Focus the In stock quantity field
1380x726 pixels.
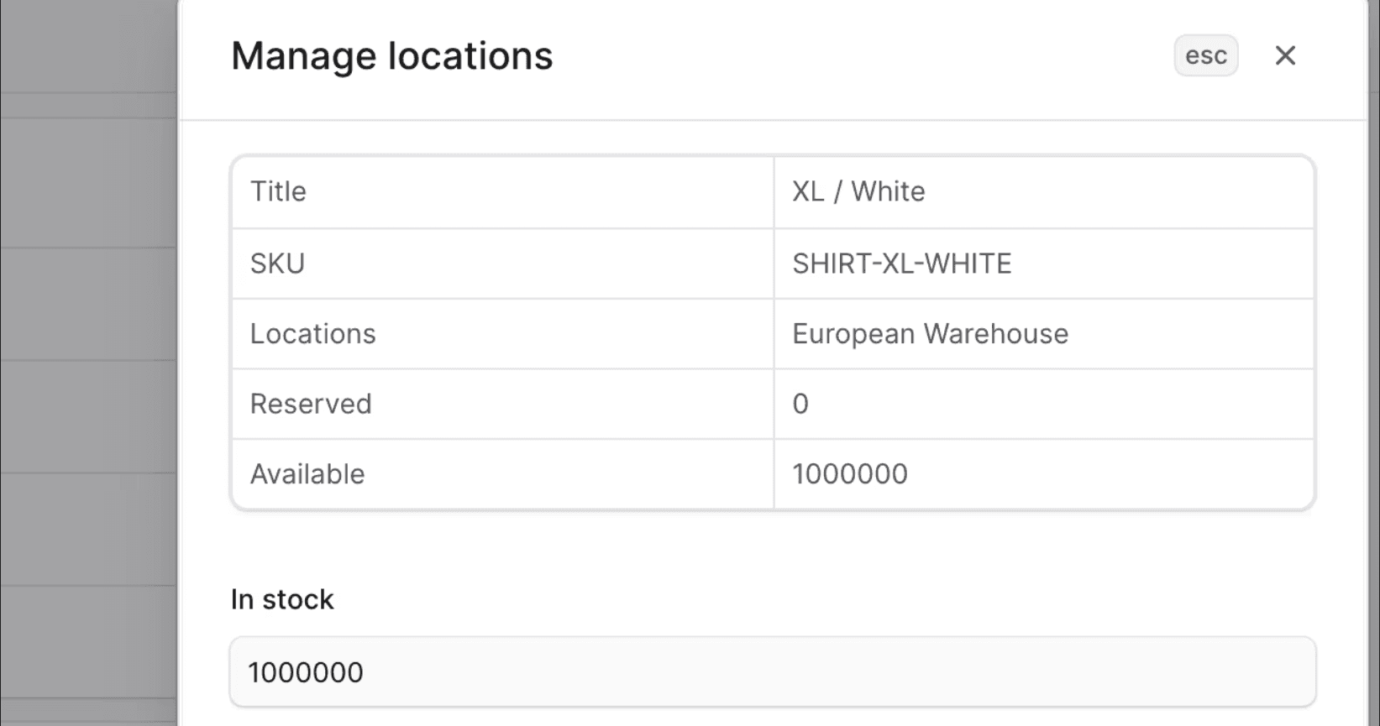(x=772, y=672)
